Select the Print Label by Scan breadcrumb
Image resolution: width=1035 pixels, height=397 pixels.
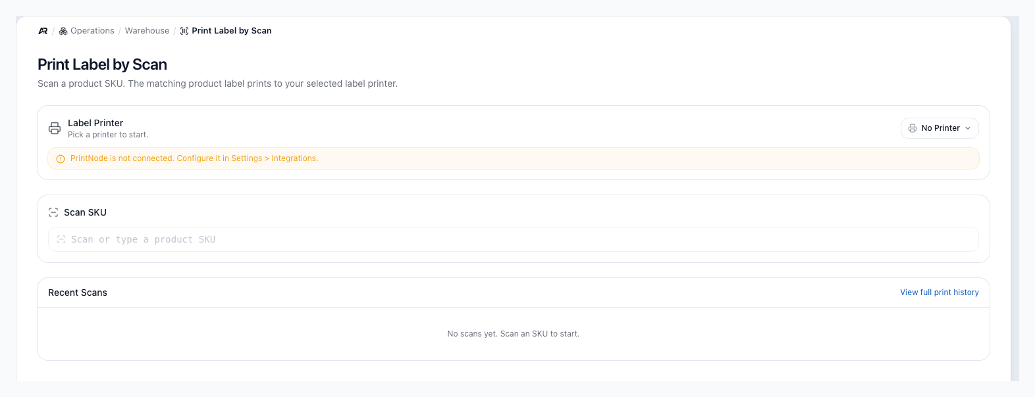click(232, 31)
